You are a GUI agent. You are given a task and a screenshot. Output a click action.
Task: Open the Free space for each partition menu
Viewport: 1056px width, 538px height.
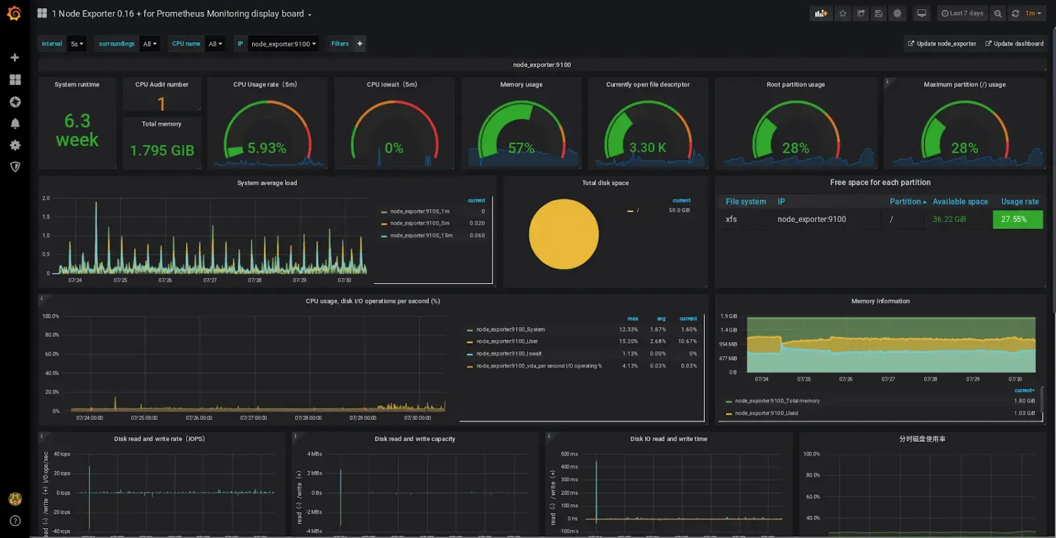coord(880,183)
